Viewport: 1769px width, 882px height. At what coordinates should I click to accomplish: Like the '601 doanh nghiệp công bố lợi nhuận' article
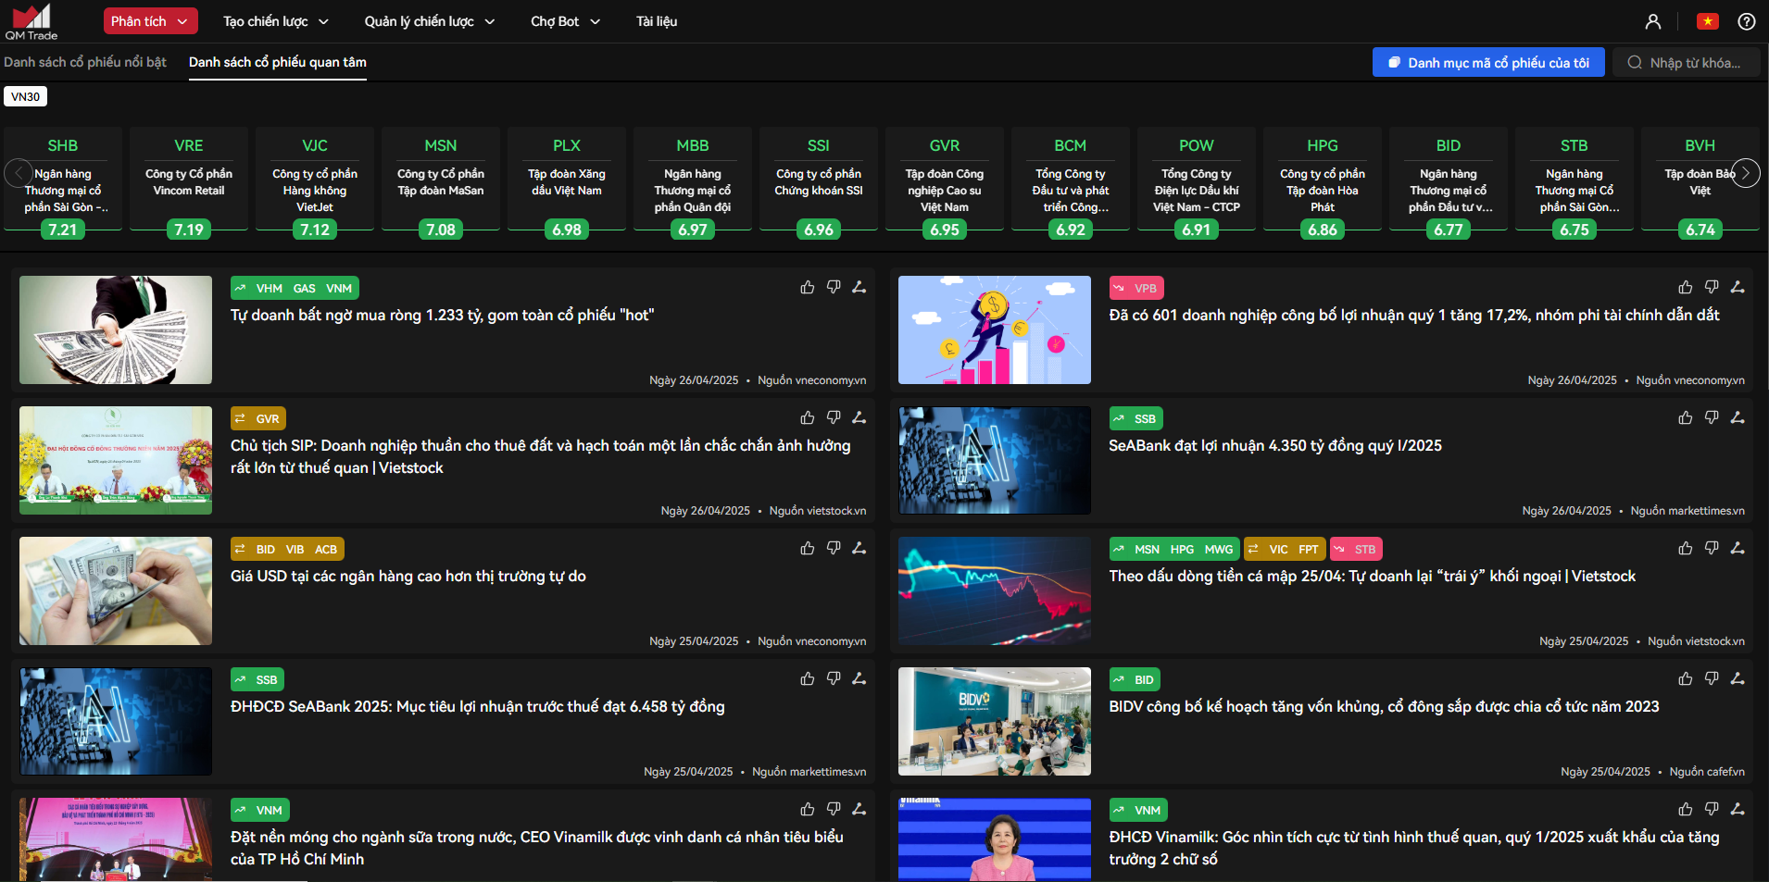[x=1686, y=288]
